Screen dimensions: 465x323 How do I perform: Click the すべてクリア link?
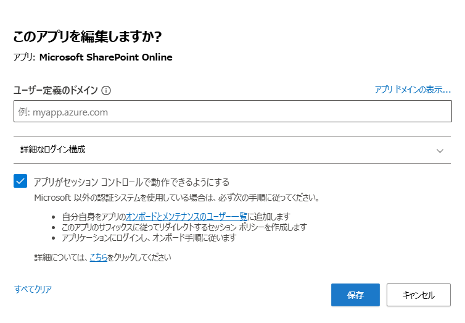tap(33, 289)
